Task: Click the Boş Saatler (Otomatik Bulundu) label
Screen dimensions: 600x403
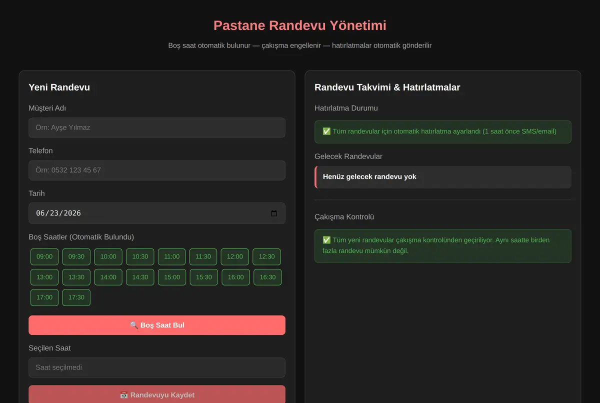Action: (x=81, y=237)
